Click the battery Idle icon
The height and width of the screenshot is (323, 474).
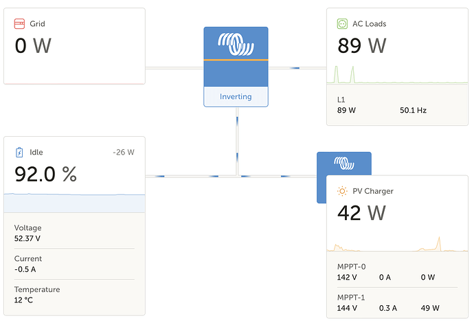click(x=19, y=152)
